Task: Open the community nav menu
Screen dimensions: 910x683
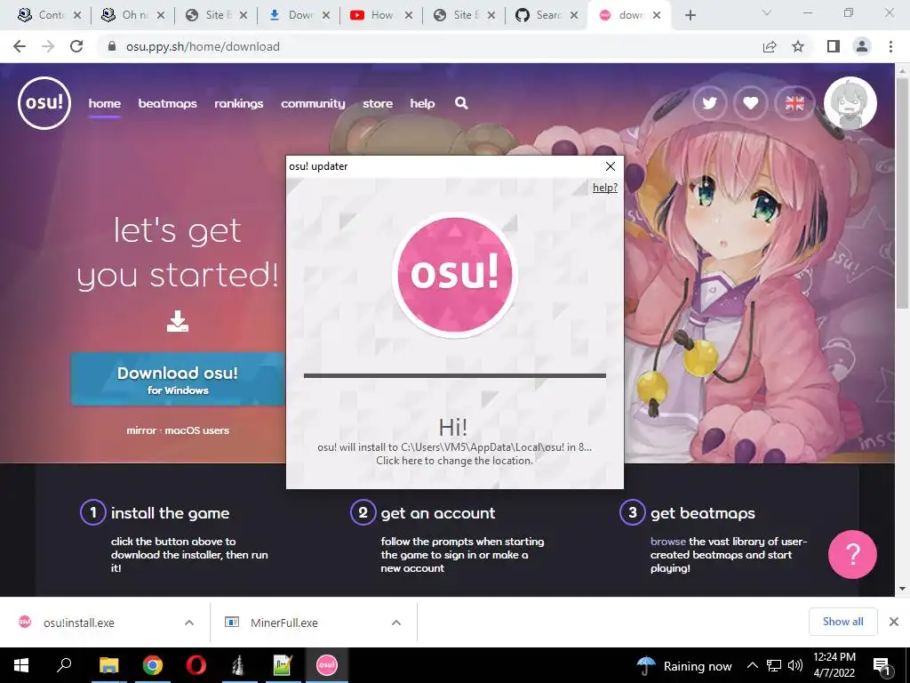Action: point(313,103)
